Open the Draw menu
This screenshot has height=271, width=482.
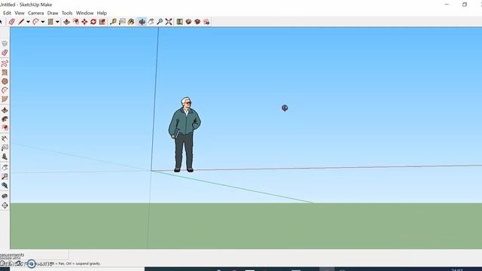[x=53, y=13]
